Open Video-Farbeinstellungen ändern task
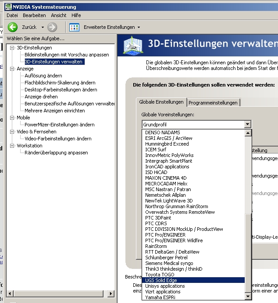 click(x=58, y=139)
